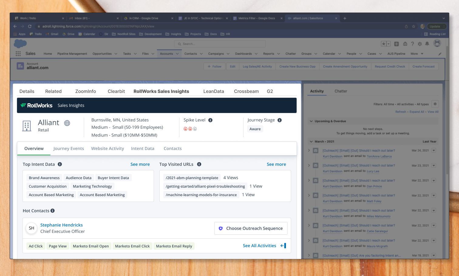Click See more for Top Visited URLs

(276, 164)
